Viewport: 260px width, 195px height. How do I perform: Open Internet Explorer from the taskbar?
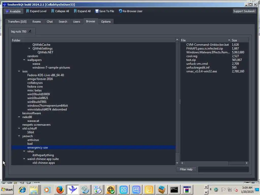coord(22,190)
